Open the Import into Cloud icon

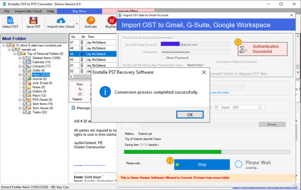(61, 20)
